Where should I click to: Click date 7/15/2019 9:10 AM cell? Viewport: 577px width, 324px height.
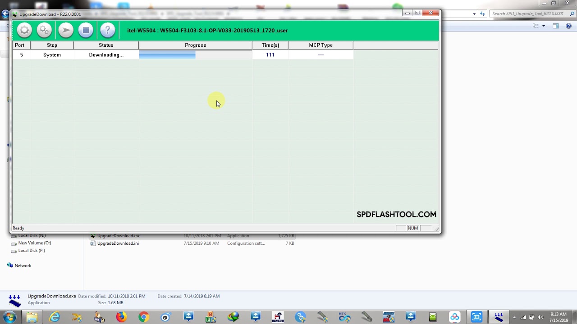[201, 243]
